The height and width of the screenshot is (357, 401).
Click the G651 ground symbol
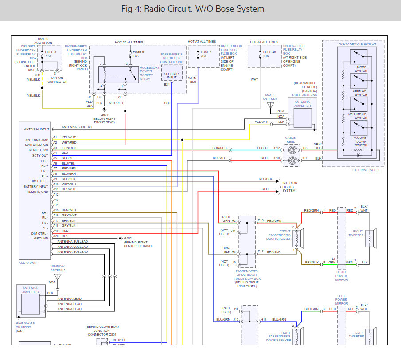tap(104, 110)
